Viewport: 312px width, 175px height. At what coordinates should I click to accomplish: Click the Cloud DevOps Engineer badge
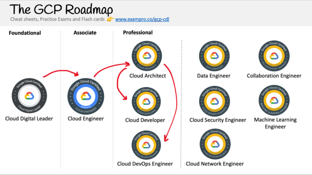[x=146, y=145]
